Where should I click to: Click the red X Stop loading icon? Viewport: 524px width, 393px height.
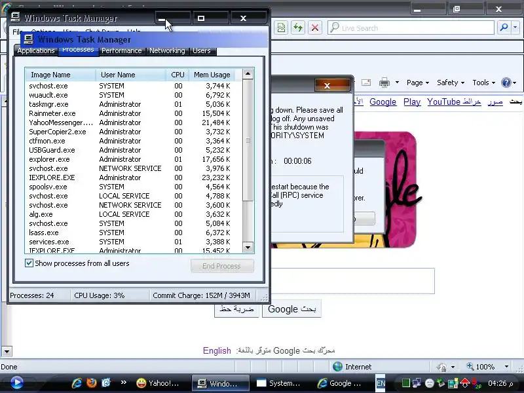[315, 28]
